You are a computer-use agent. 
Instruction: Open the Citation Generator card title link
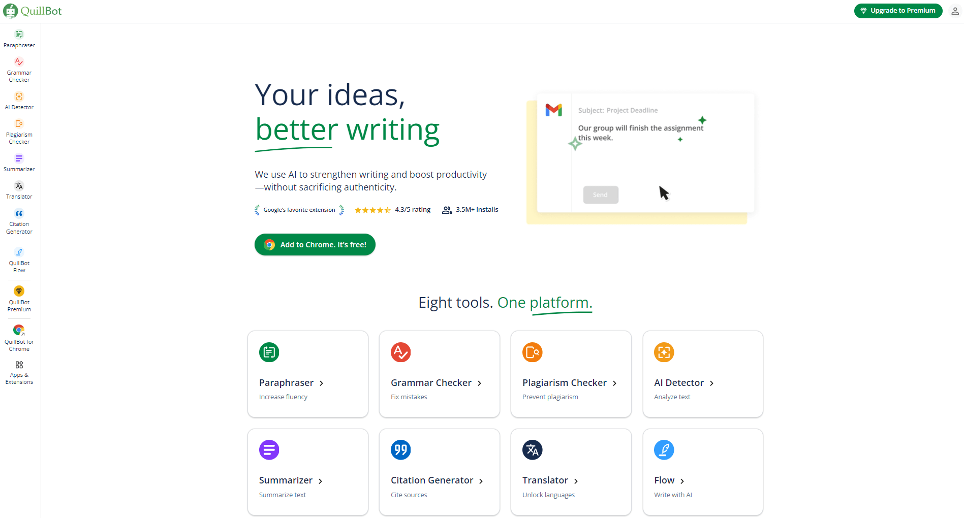[432, 480]
